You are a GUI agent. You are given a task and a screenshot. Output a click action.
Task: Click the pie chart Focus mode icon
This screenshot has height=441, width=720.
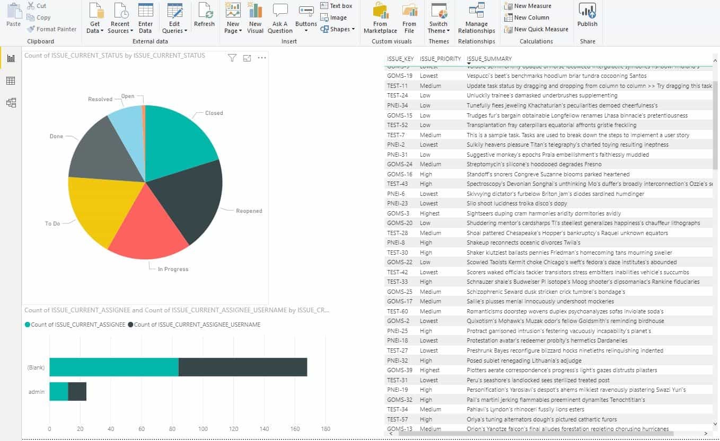coord(247,58)
